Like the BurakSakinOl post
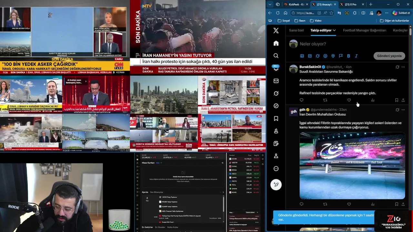This screenshot has height=232, width=413. click(x=349, y=100)
